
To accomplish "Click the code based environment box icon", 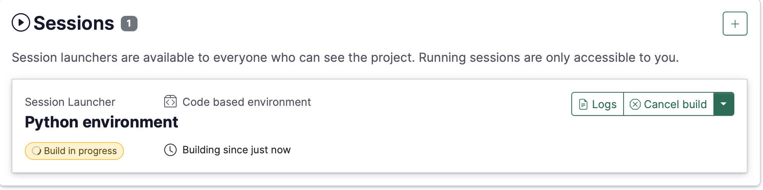I will click(170, 102).
